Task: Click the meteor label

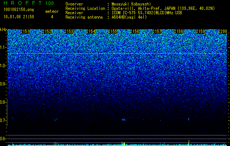Action: click(x=52, y=11)
